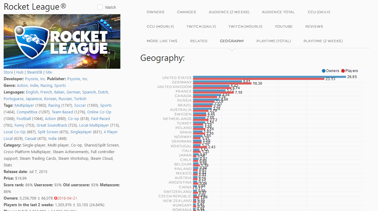378x211 pixels.
Task: Click the Psyonix, Inc. developer link
Action: click(35, 79)
